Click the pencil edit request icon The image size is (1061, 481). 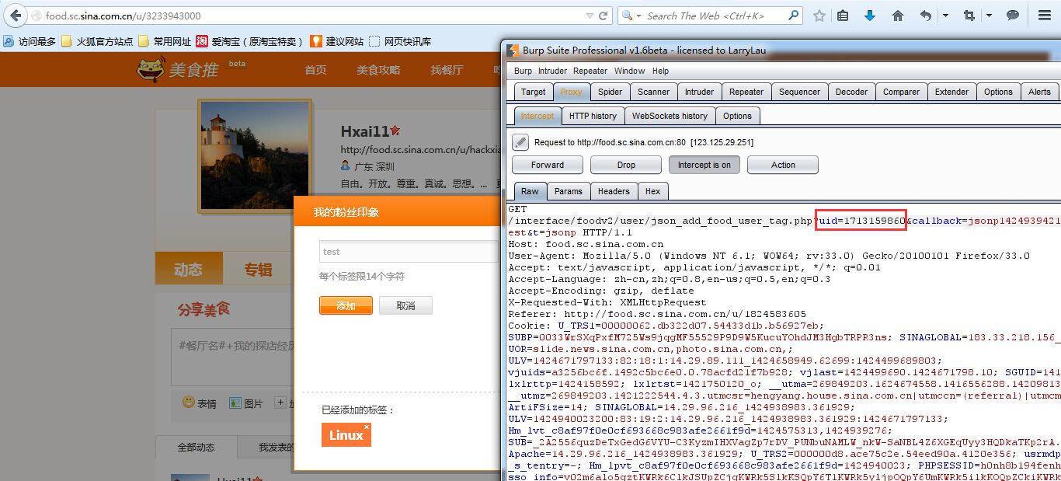pyautogui.click(x=520, y=142)
